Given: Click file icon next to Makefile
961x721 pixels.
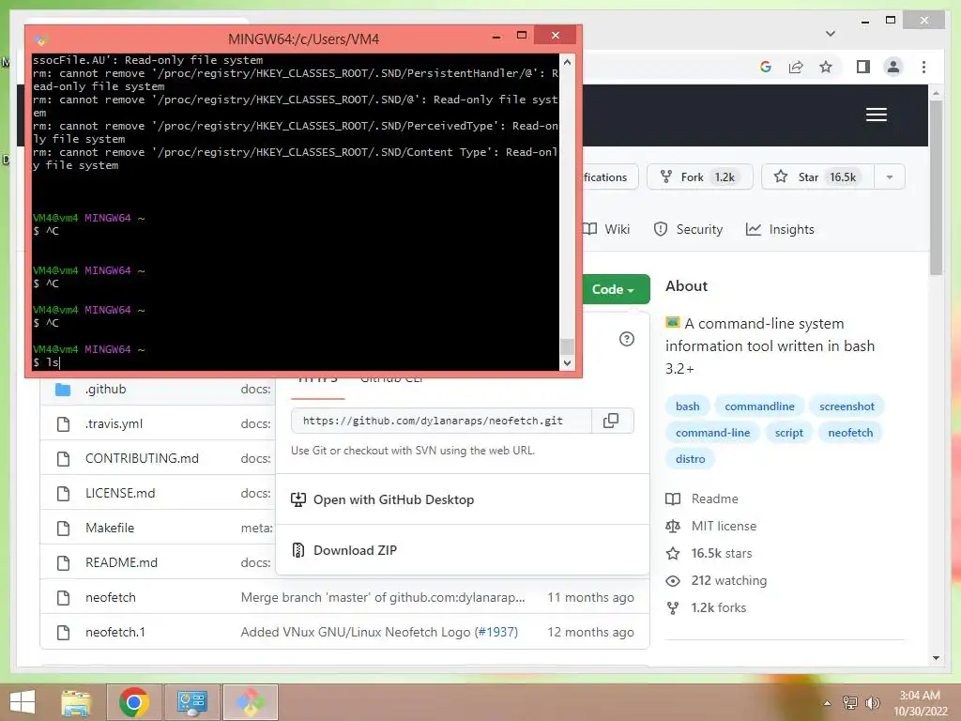Looking at the screenshot, I should click(x=63, y=528).
